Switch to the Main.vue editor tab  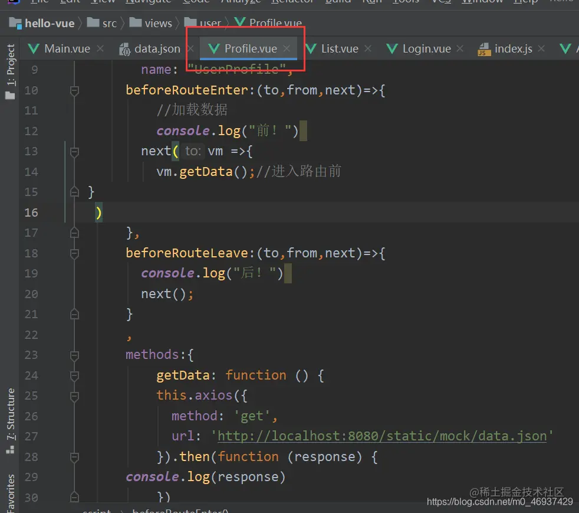pos(67,49)
